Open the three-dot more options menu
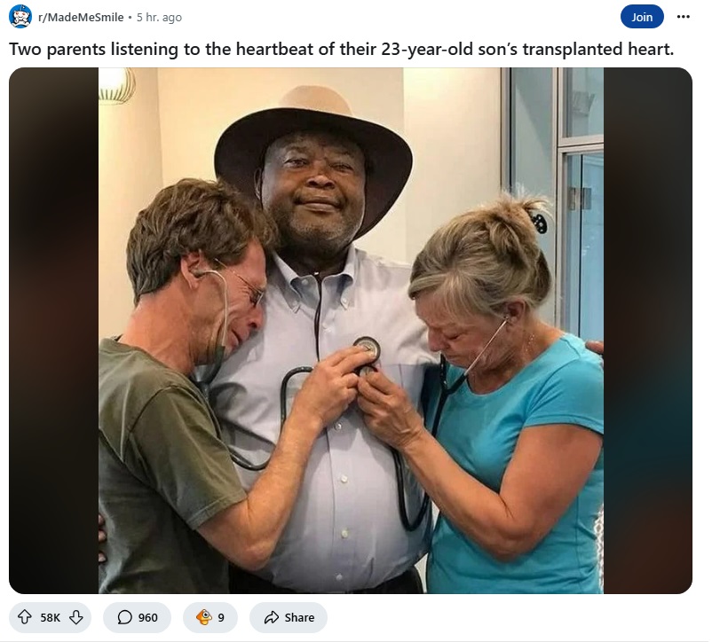 tap(683, 17)
